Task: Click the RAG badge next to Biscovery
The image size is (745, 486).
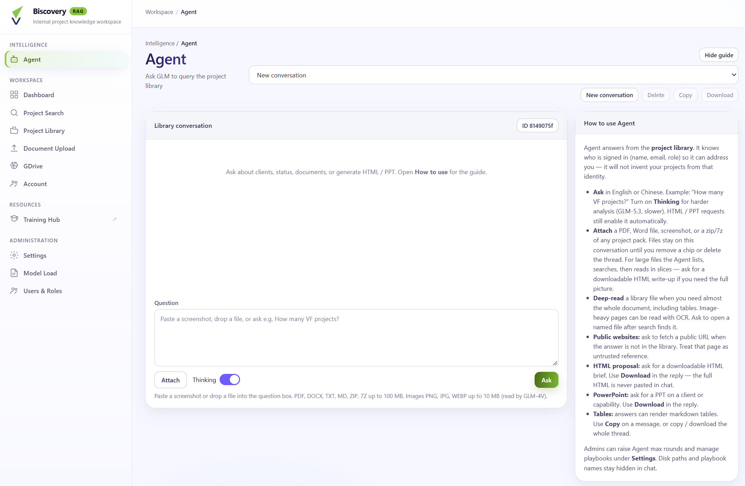Action: (78, 11)
